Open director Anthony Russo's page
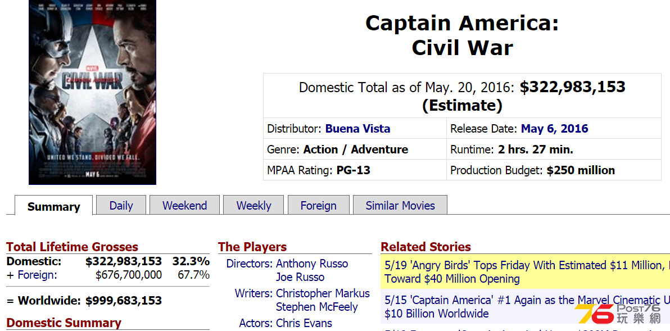The height and width of the screenshot is (331, 670). 312,264
